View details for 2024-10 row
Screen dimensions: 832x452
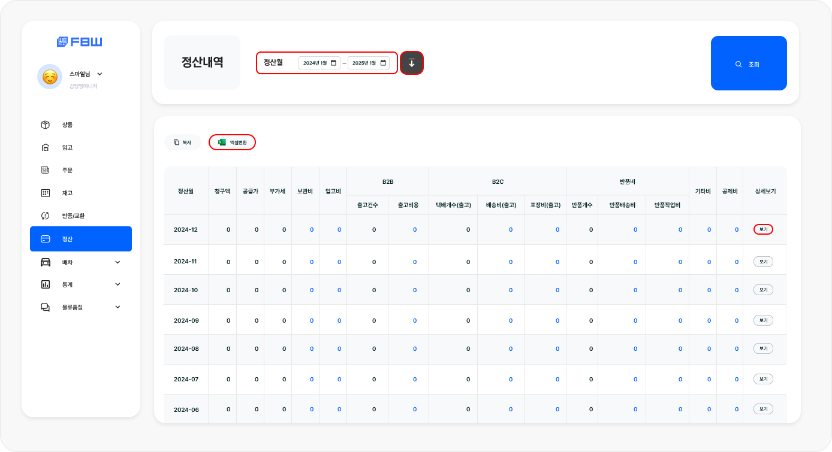pyautogui.click(x=763, y=290)
